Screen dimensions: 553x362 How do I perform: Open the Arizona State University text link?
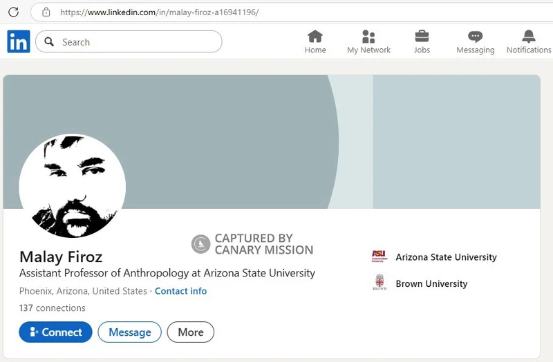pyautogui.click(x=446, y=257)
